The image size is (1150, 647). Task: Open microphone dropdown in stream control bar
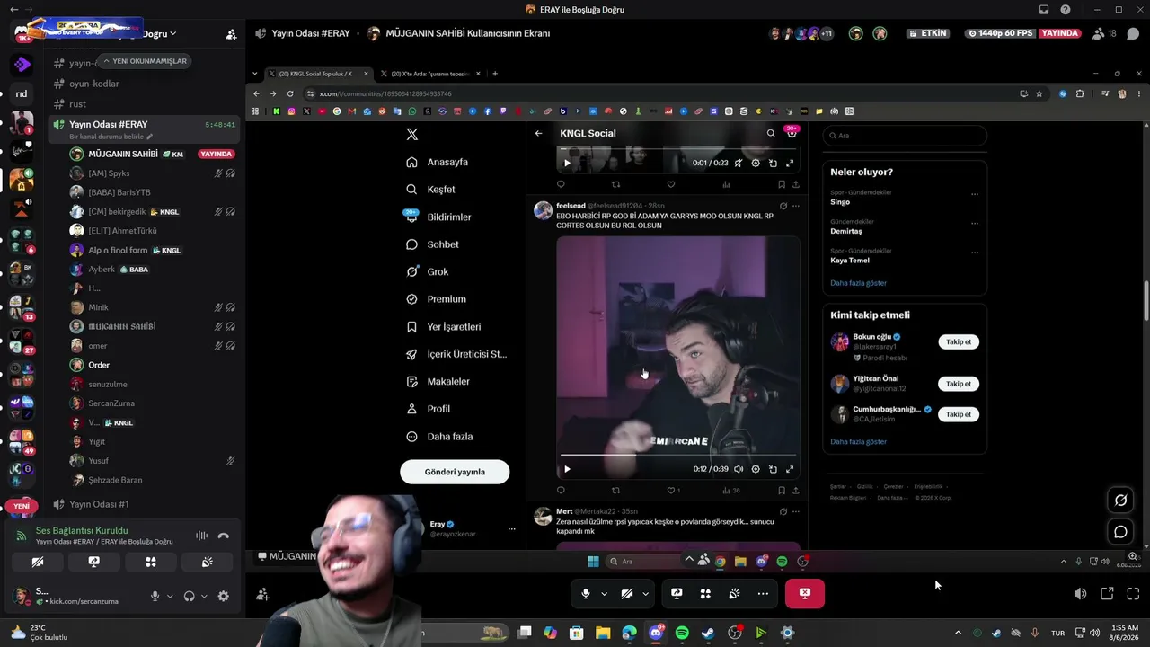click(x=604, y=593)
